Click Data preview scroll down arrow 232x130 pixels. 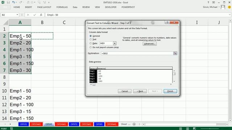[x=174, y=81]
